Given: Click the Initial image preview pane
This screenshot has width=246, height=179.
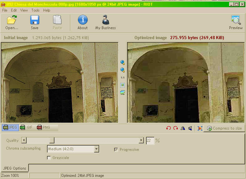Looking at the screenshot, I should point(60,83).
